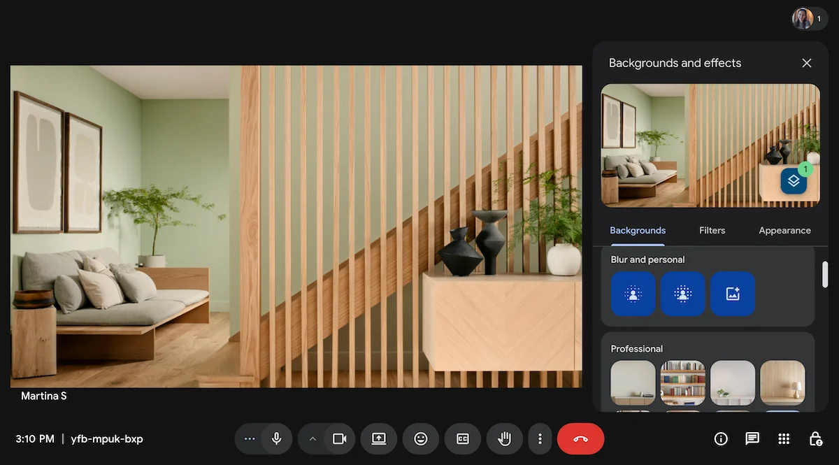The height and width of the screenshot is (465, 839).
Task: Upload a custom background image
Action: point(733,294)
